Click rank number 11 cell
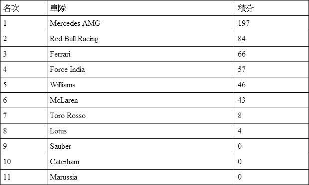The height and width of the screenshot is (185, 309). pos(23,177)
